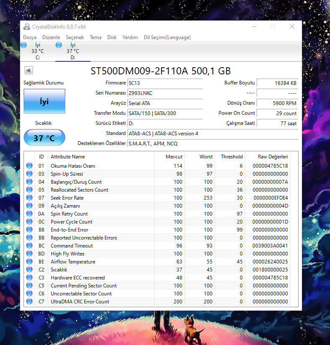The image size is (330, 345).
Task: Click the Dönüş Oranı value 5900 RPM
Action: [x=277, y=103]
